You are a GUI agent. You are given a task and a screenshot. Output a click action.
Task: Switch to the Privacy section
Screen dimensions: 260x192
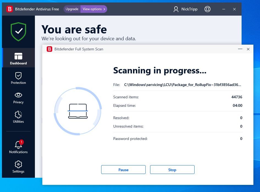(x=18, y=98)
